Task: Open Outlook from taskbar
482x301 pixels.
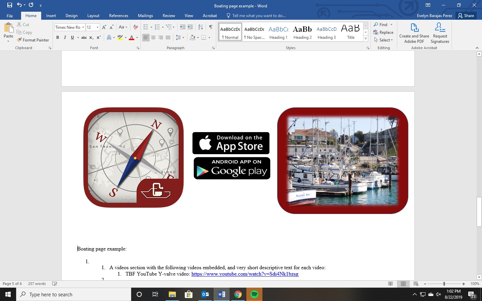Action: [205, 294]
